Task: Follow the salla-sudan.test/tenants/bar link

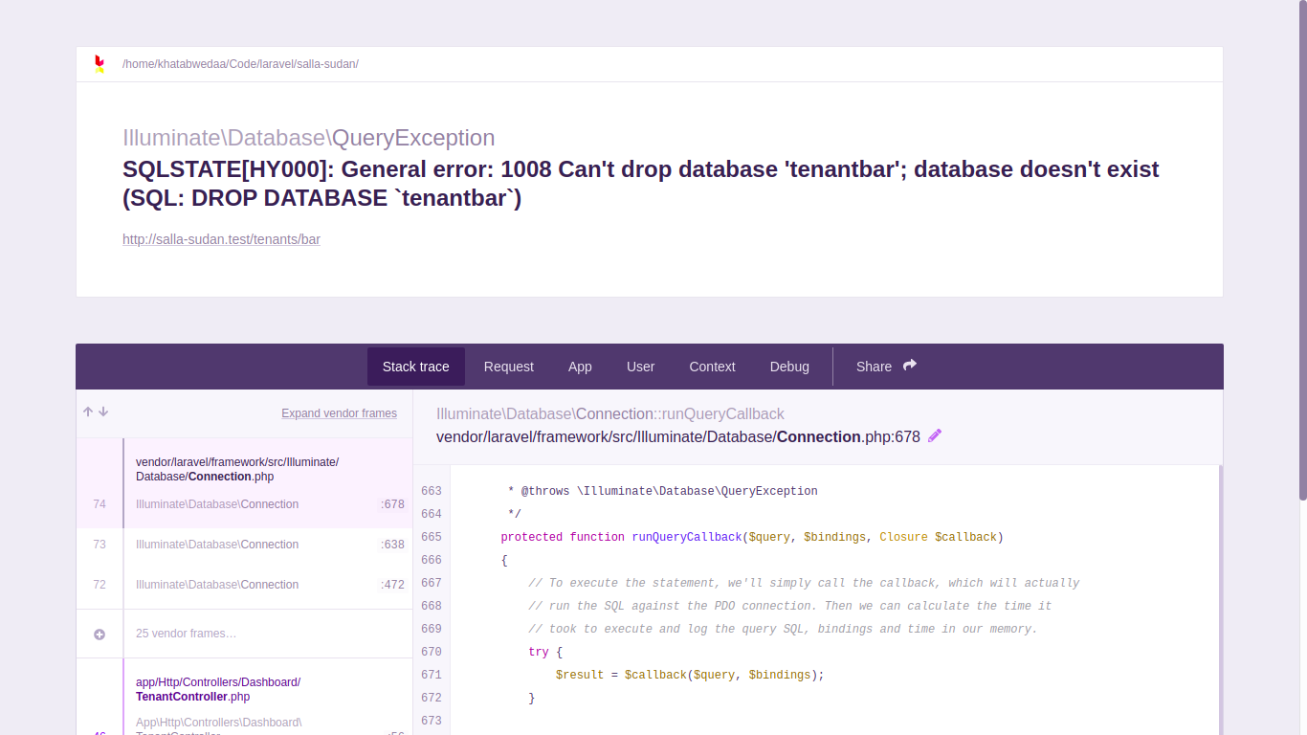Action: (221, 238)
